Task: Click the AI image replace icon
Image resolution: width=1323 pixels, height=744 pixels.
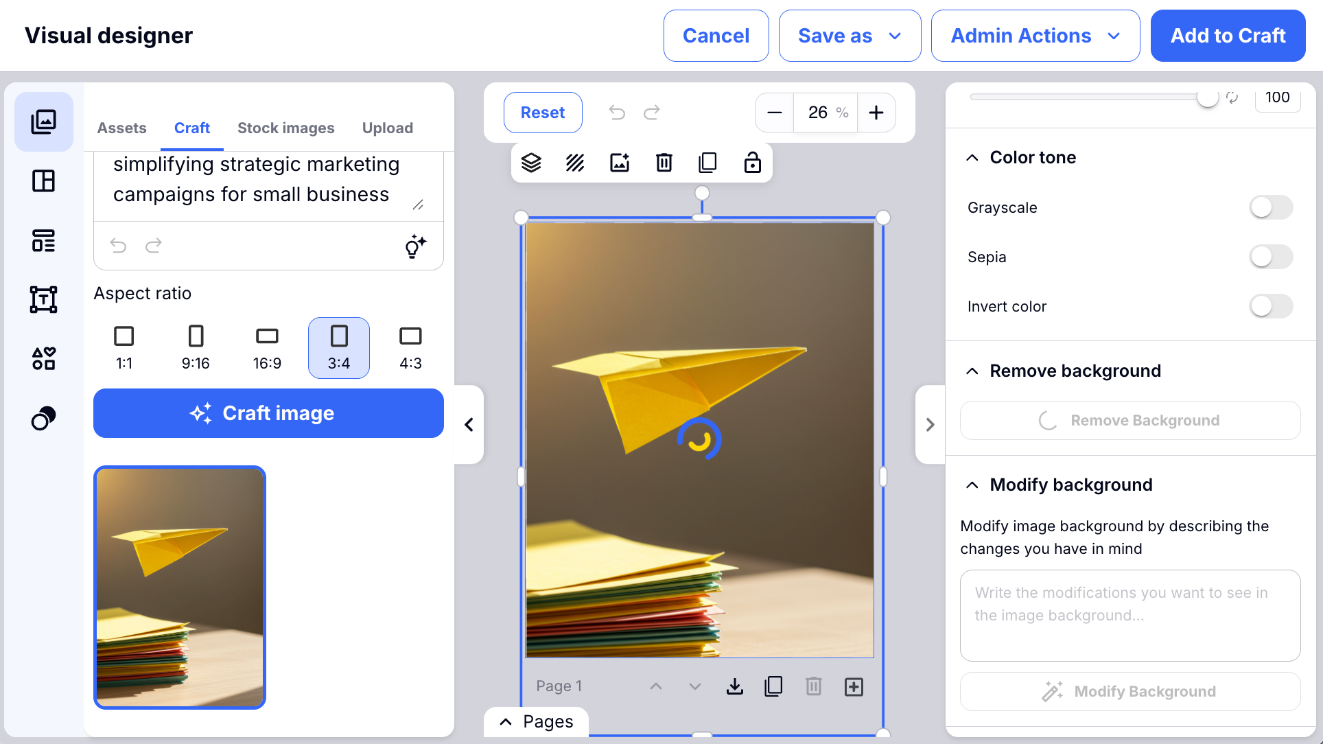Action: (x=620, y=163)
